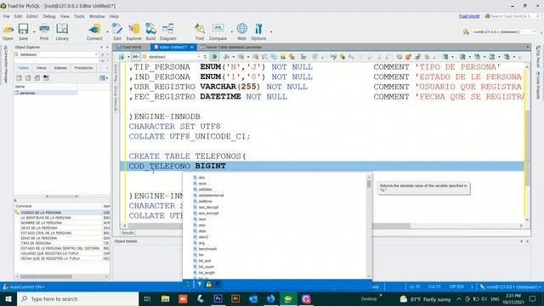Open the Options dropdown arrow in main toolbar
This screenshot has width=544, height=306.
pos(271,32)
